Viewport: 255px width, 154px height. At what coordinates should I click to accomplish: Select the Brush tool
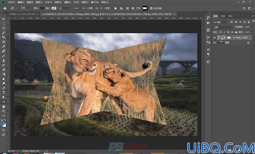point(3,56)
